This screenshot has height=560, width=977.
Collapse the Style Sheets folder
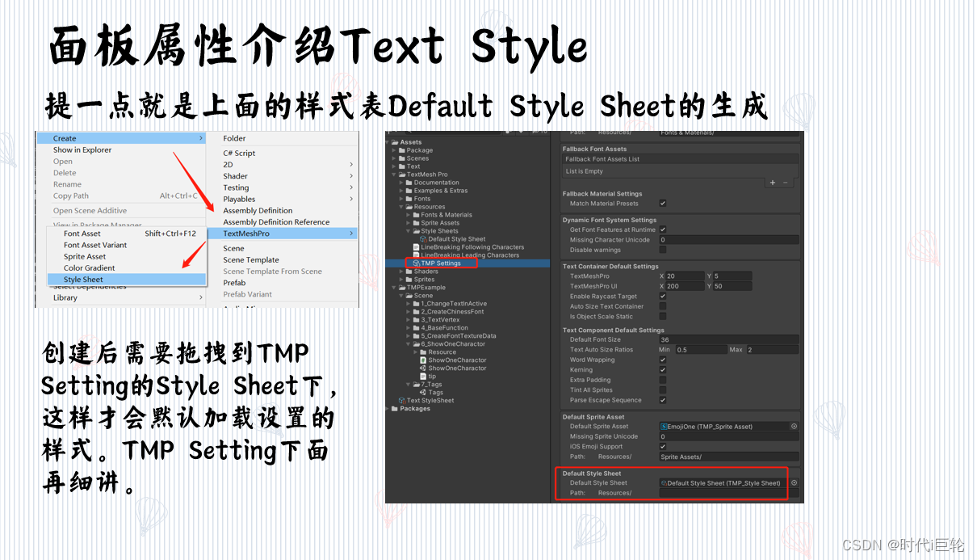(x=409, y=231)
